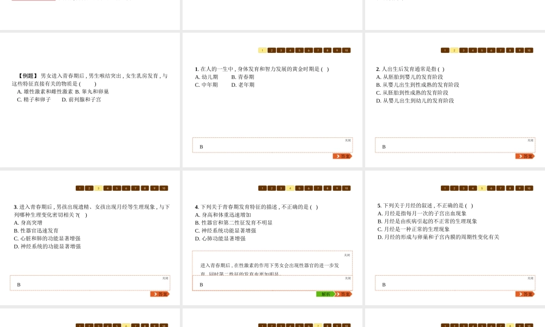
Task: Go to tab 6 from question 3 slide
Action: click(x=126, y=189)
